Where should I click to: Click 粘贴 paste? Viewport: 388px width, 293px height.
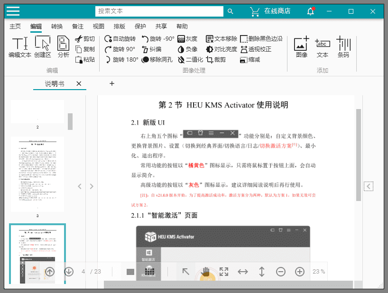pos(85,60)
